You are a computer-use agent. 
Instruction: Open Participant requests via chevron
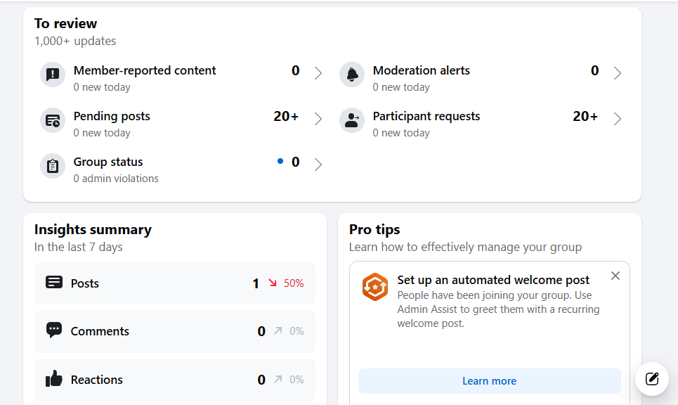[618, 119]
